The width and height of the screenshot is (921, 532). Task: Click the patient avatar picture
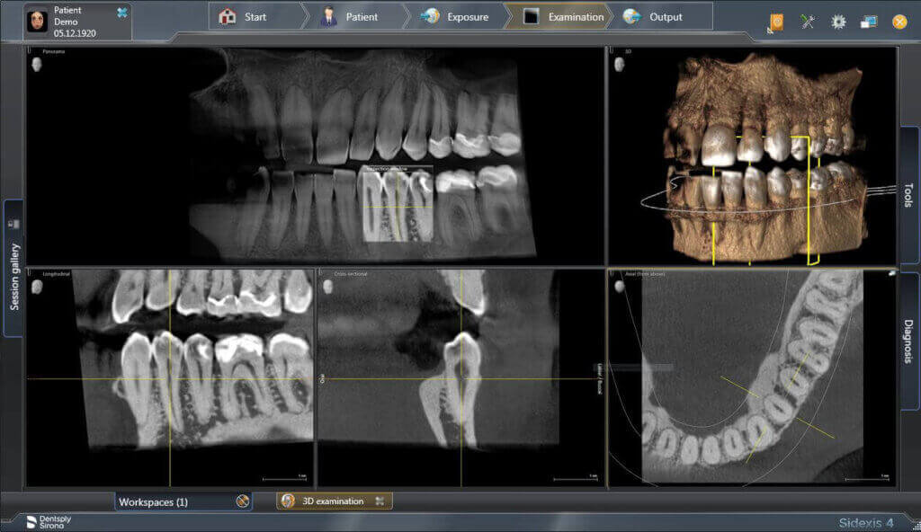pos(37,22)
